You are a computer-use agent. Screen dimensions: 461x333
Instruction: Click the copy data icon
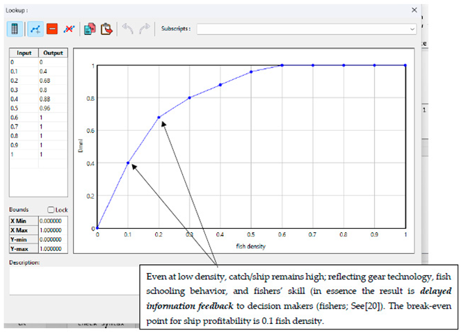(90, 29)
